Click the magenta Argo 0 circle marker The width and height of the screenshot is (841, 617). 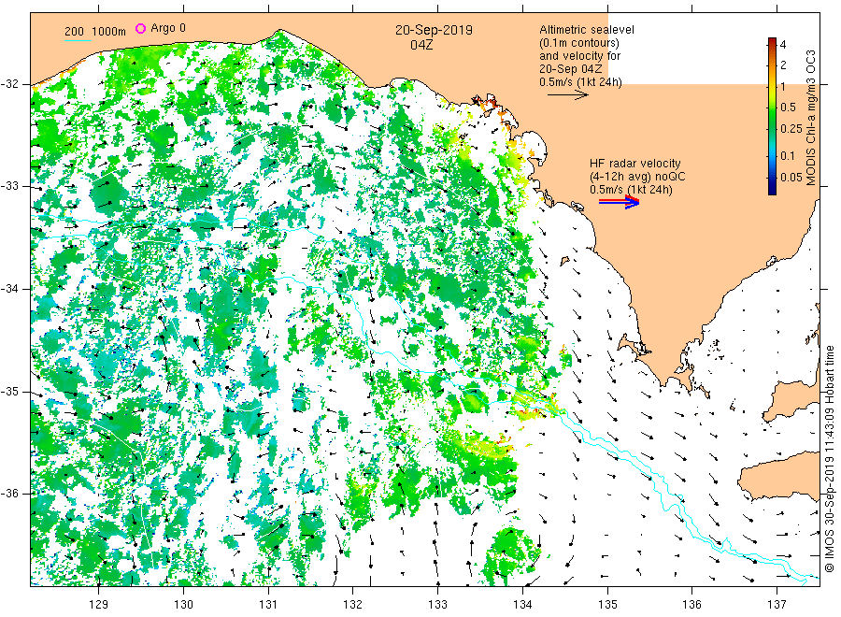coord(140,28)
